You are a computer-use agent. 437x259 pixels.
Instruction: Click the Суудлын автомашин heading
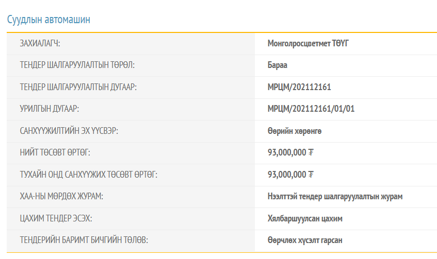click(x=48, y=20)
